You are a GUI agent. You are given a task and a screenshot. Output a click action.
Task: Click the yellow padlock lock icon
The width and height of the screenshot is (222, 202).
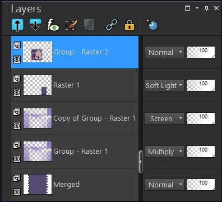(129, 25)
